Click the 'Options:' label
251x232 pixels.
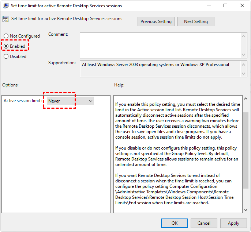click(10, 85)
